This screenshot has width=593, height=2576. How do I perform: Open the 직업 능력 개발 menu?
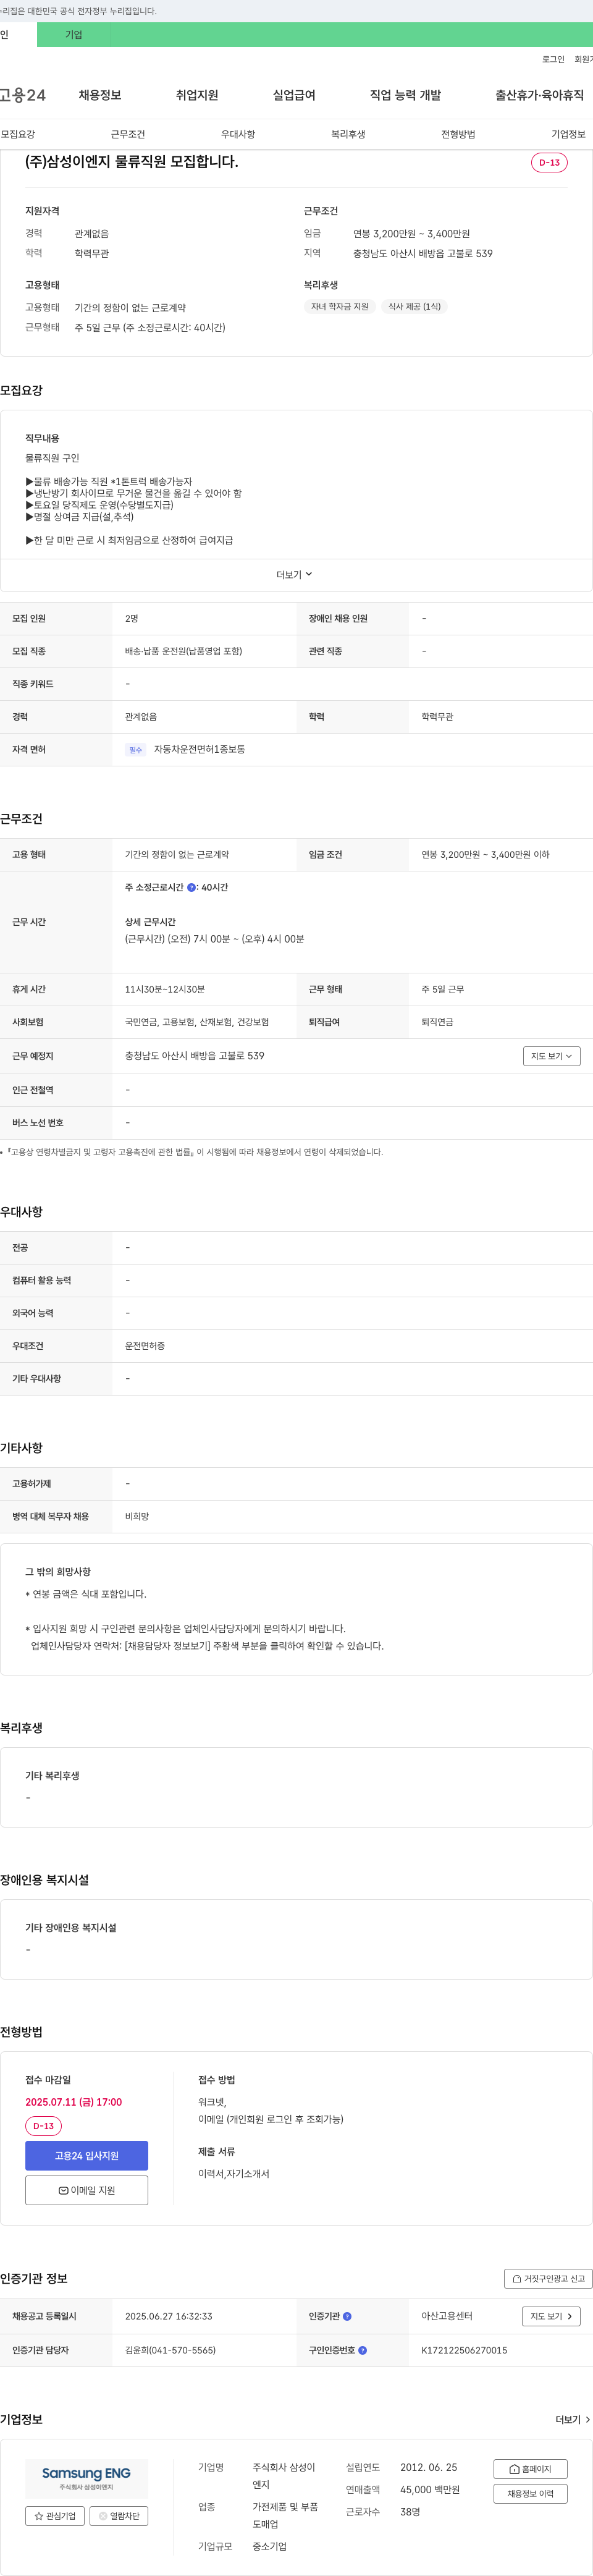click(x=405, y=95)
